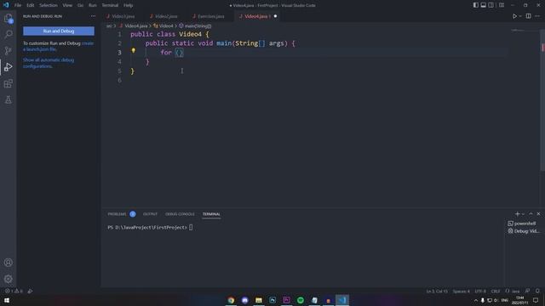Viewport: 545px width, 306px height.
Task: Open the Selection menu
Action: click(49, 5)
